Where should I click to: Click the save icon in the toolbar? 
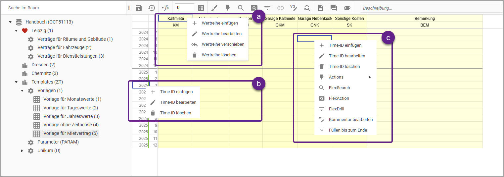139,8
